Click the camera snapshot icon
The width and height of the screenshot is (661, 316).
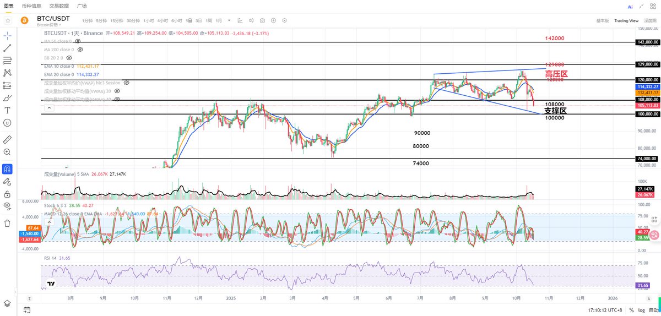point(262,20)
